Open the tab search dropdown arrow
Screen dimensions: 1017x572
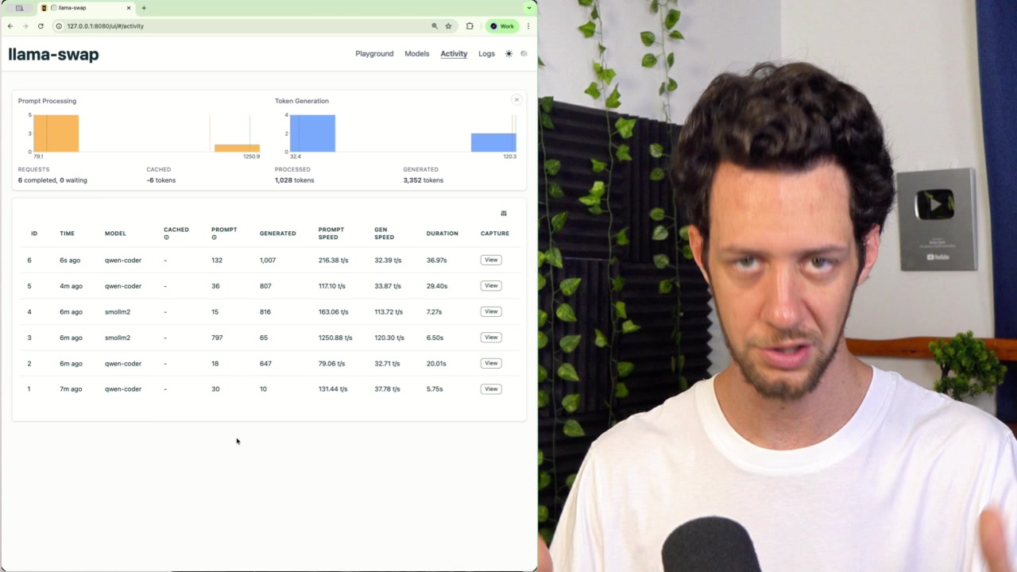click(x=529, y=8)
